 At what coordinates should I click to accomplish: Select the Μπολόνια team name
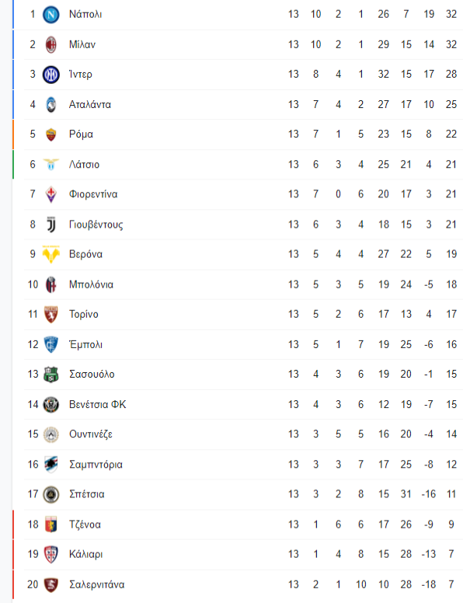(91, 284)
